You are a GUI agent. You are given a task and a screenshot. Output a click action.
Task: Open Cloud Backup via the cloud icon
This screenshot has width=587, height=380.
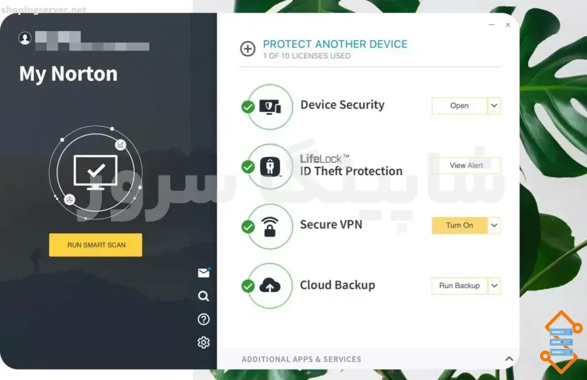tap(269, 285)
